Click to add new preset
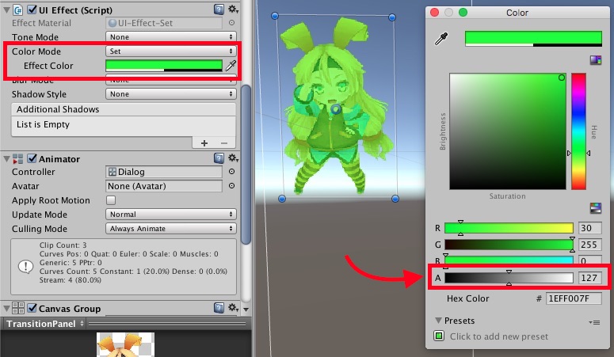Viewport: 614px width, 357px height. [498, 336]
